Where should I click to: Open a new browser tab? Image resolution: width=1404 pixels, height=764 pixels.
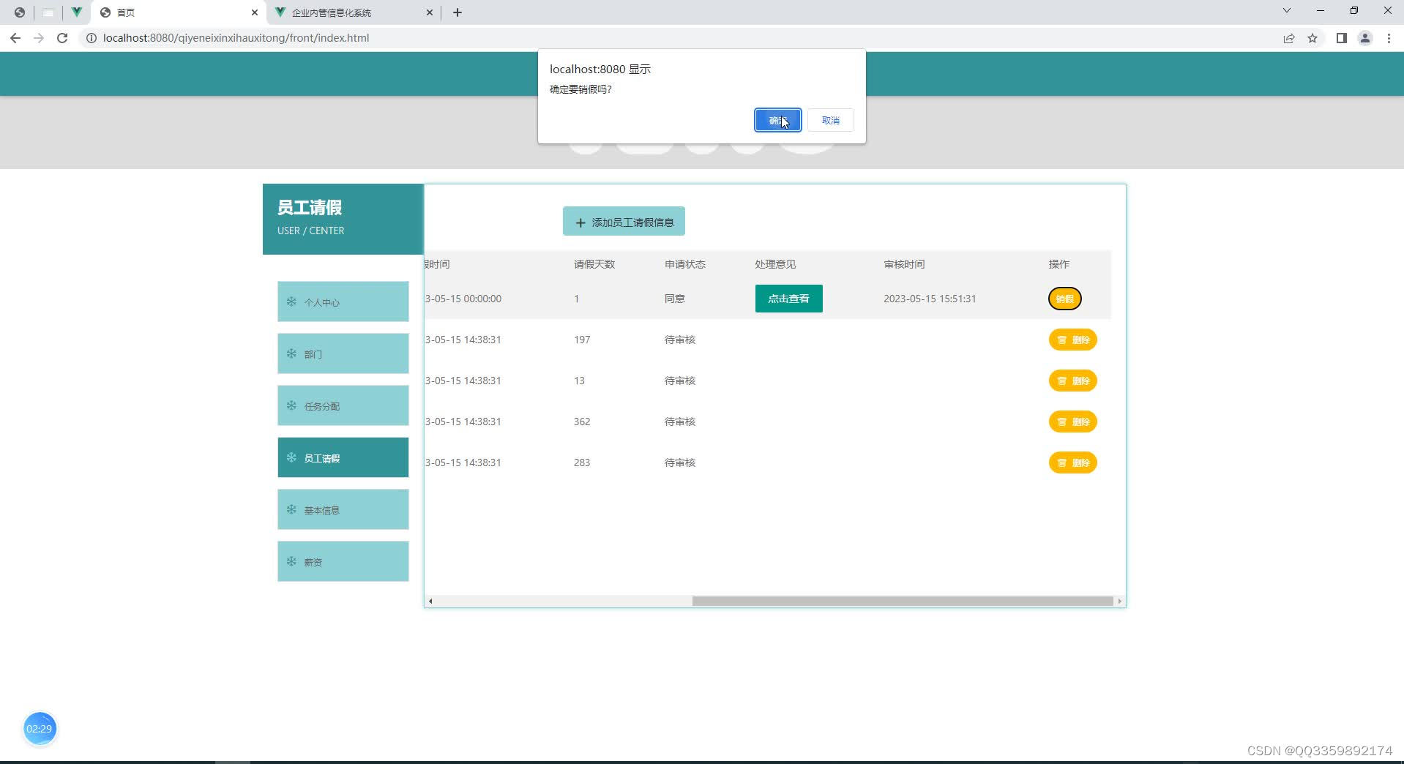[x=458, y=12]
